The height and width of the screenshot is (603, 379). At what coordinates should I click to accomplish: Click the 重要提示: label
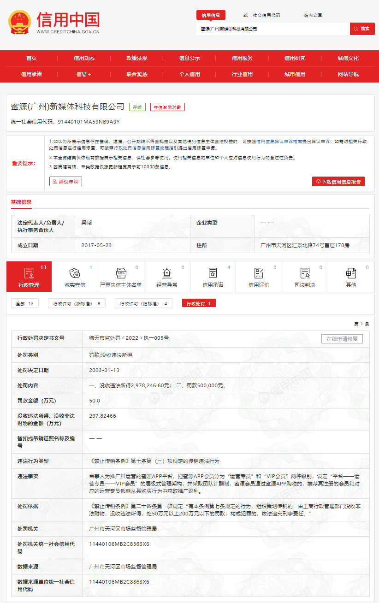(24, 163)
